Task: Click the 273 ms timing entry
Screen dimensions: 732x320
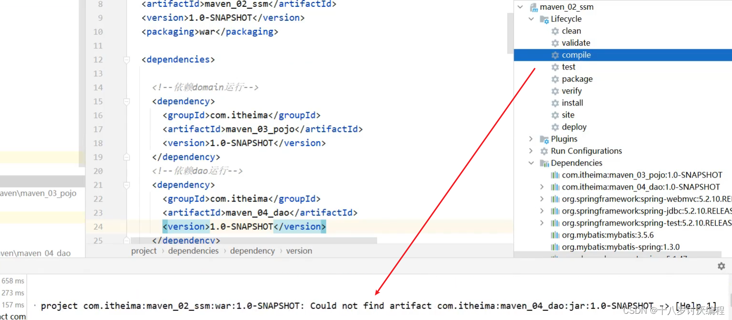Action: point(12,293)
